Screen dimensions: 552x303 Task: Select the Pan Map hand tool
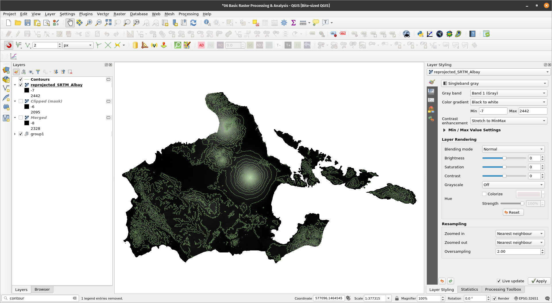[70, 23]
